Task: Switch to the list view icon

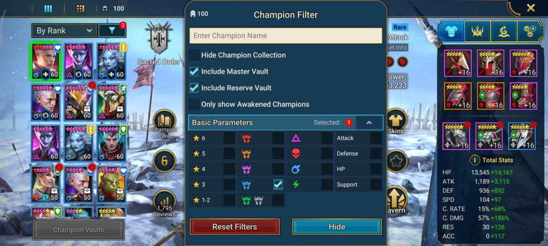Action: [48, 9]
